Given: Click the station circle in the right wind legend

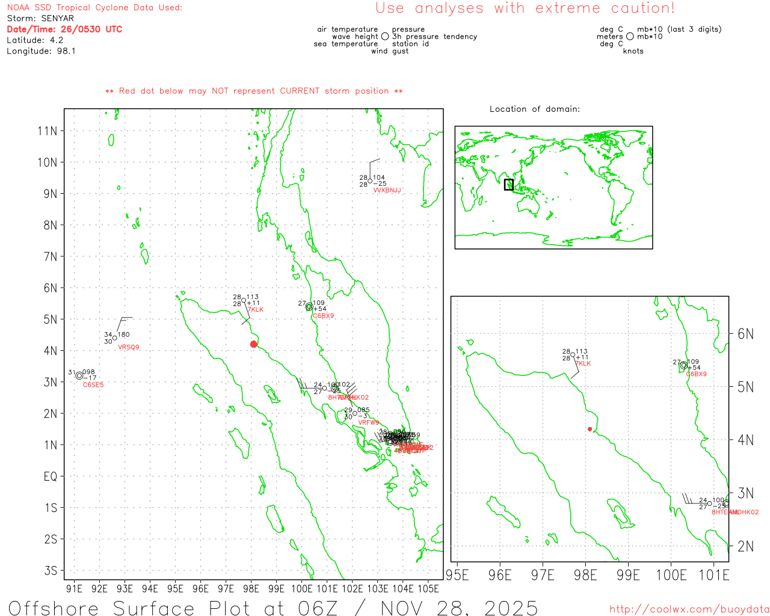Looking at the screenshot, I should 630,37.
